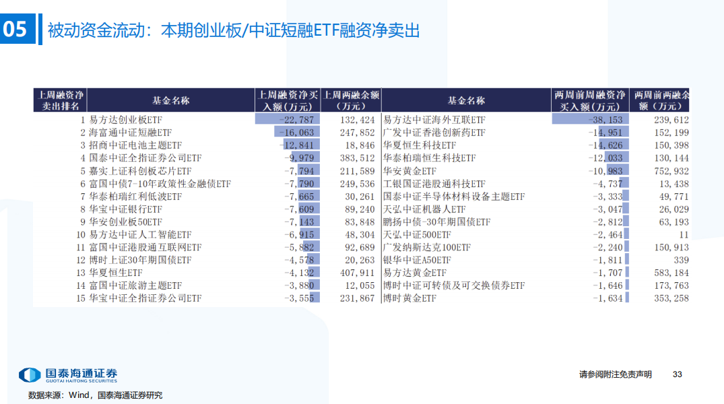Click the balance value '407,911'
The height and width of the screenshot is (404, 724).
click(358, 273)
